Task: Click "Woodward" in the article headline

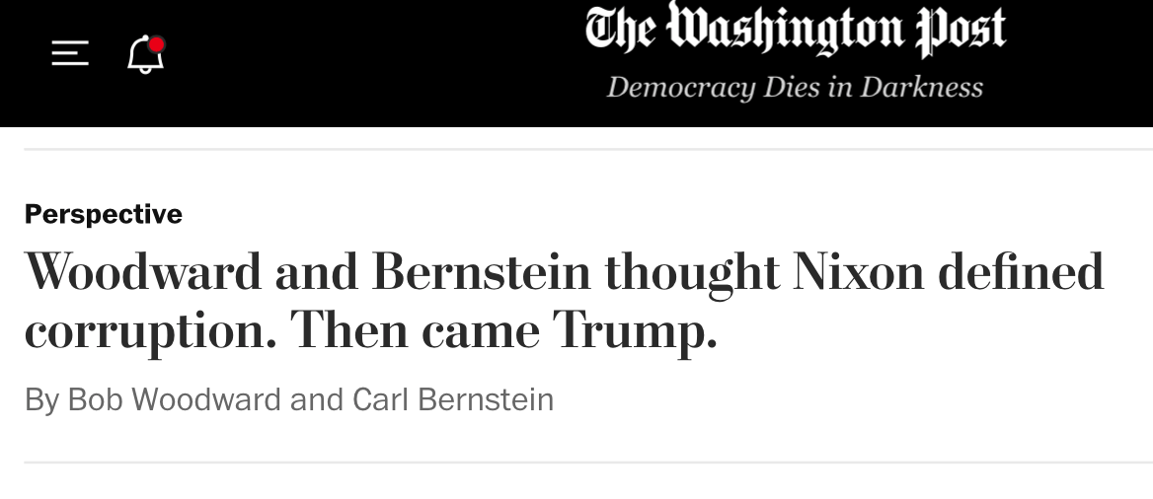Action: [x=142, y=272]
